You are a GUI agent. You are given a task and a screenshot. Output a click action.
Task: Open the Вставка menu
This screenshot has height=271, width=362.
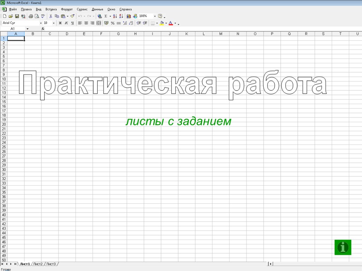tap(51, 9)
